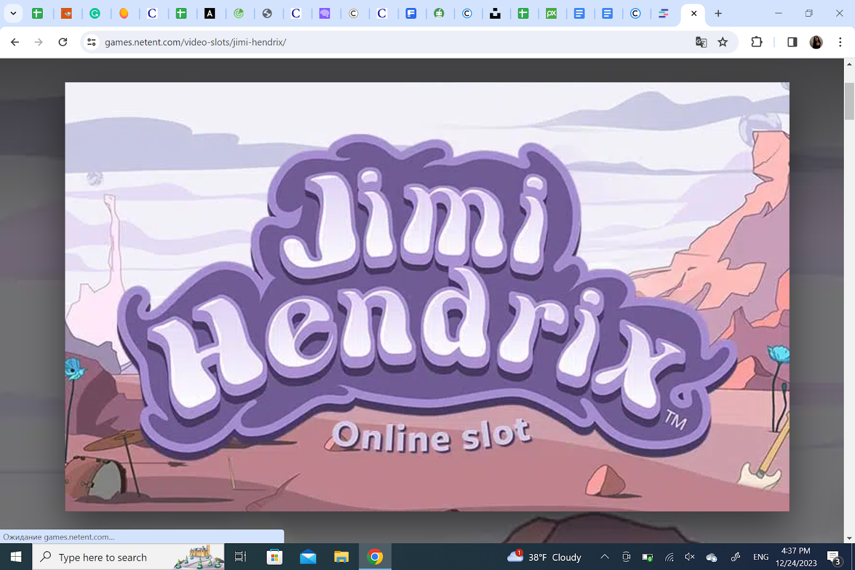Image resolution: width=855 pixels, height=570 pixels.
Task: Open the 38°F Cloudy weather widget
Action: 544,557
